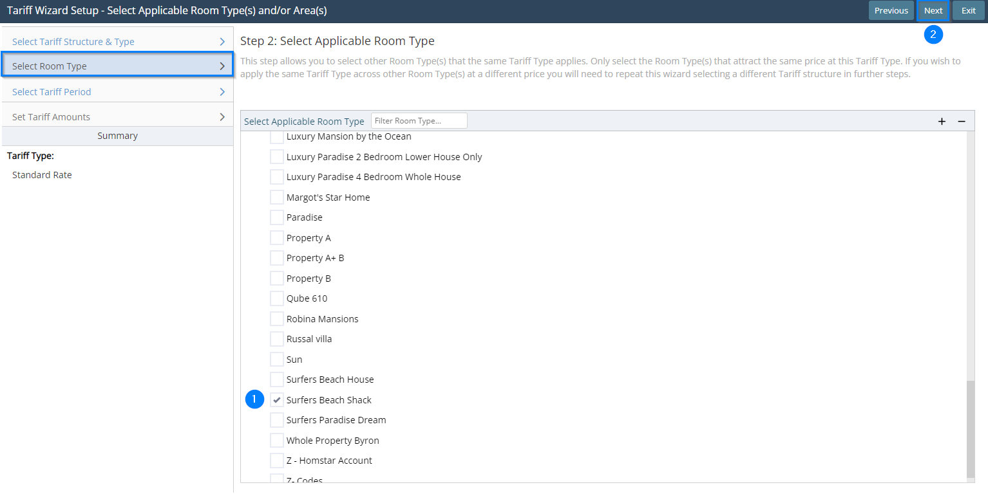Expand chevron beside Select Tariff Structure & Type
The image size is (988, 494).
(222, 42)
